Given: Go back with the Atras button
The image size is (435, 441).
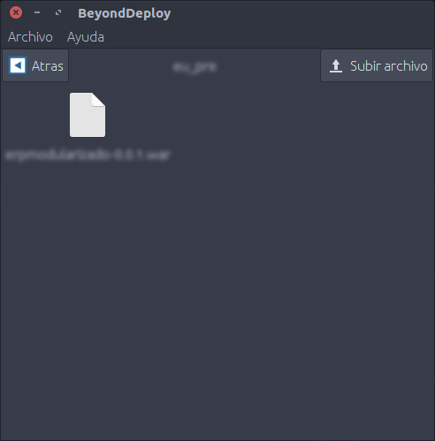Looking at the screenshot, I should click(x=35, y=65).
